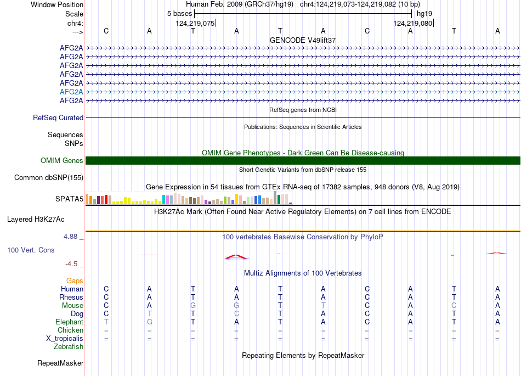Select the Elephant alignment row label
The width and height of the screenshot is (521, 376).
click(x=69, y=322)
